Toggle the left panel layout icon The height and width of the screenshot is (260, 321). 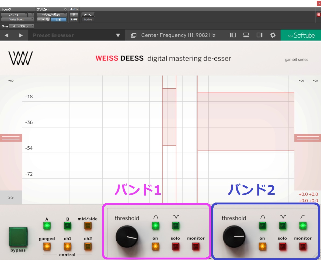pos(232,35)
